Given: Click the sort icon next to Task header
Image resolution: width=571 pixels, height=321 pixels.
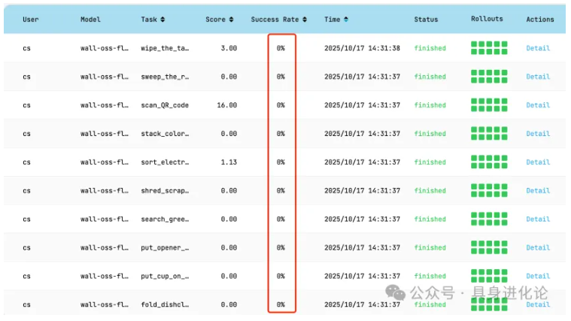Looking at the screenshot, I should coord(163,20).
